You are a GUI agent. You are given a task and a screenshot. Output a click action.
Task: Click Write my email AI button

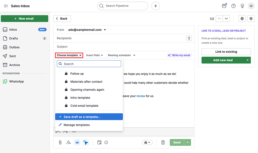pyautogui.click(x=179, y=55)
